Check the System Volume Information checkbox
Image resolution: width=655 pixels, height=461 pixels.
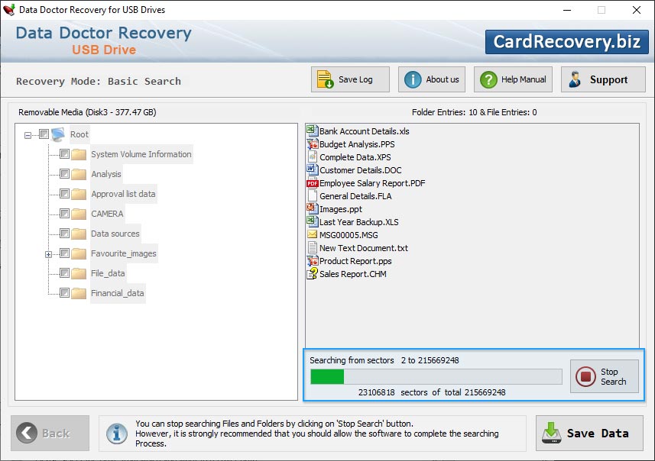(x=64, y=154)
